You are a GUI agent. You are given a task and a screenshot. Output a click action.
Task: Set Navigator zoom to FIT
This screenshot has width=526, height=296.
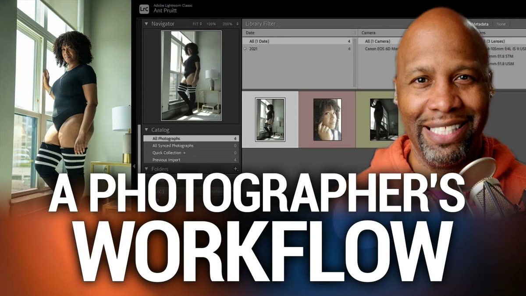pyautogui.click(x=196, y=24)
